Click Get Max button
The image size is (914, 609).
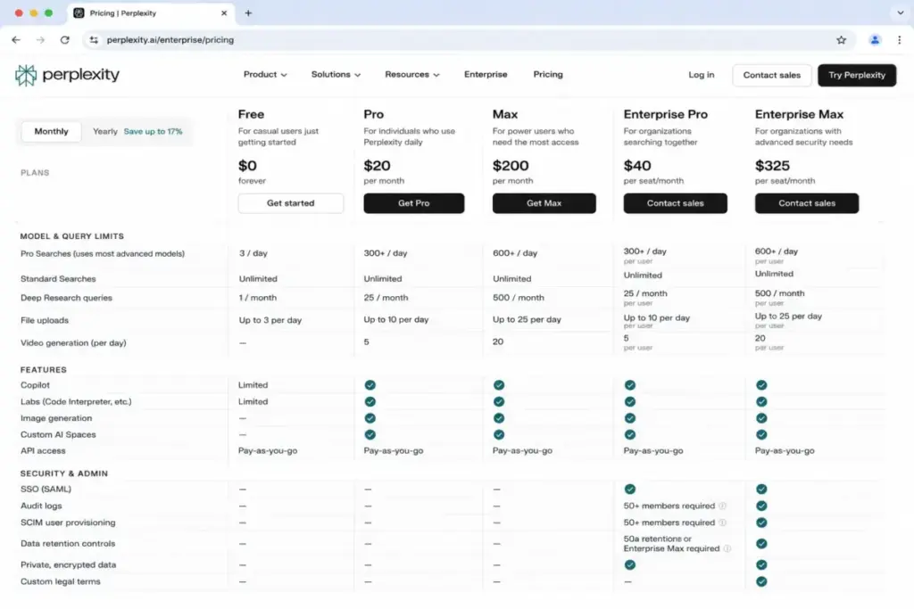click(x=544, y=203)
